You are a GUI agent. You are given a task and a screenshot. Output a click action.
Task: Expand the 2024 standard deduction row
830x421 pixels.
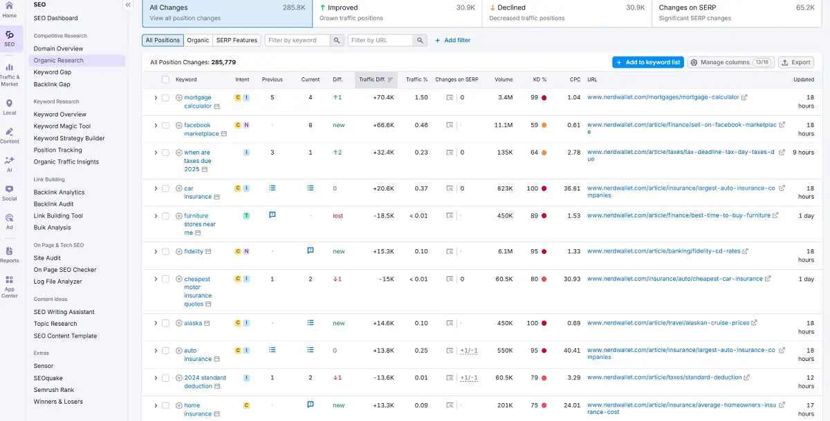click(156, 378)
